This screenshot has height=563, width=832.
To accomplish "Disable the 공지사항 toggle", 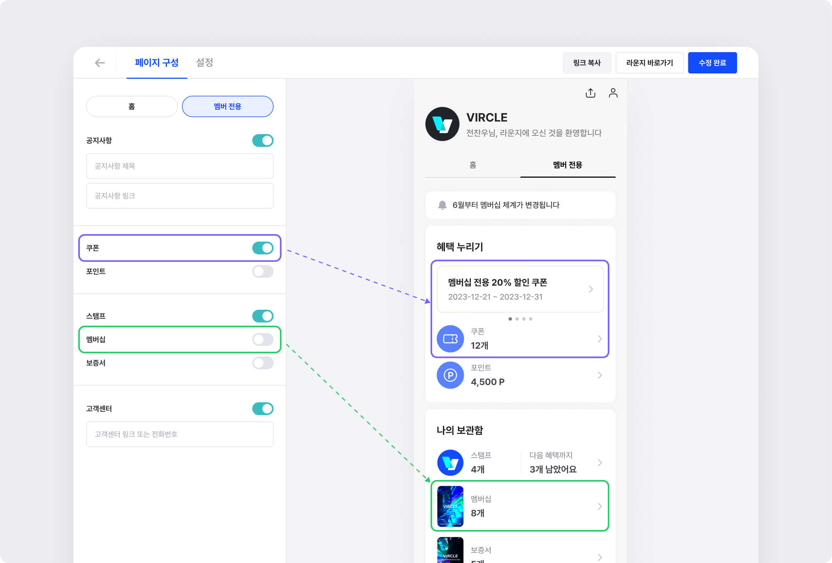I will (263, 140).
